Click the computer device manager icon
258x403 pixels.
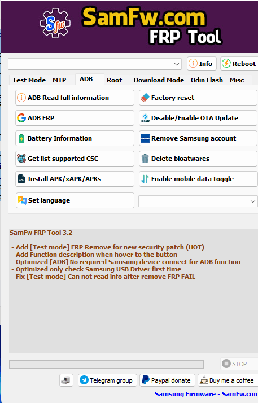point(66,380)
